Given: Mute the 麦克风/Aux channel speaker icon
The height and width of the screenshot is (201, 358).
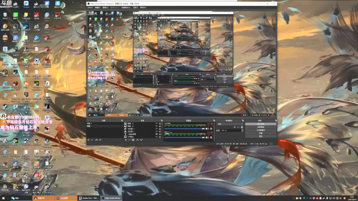Looking at the screenshot, I should click(x=207, y=138).
